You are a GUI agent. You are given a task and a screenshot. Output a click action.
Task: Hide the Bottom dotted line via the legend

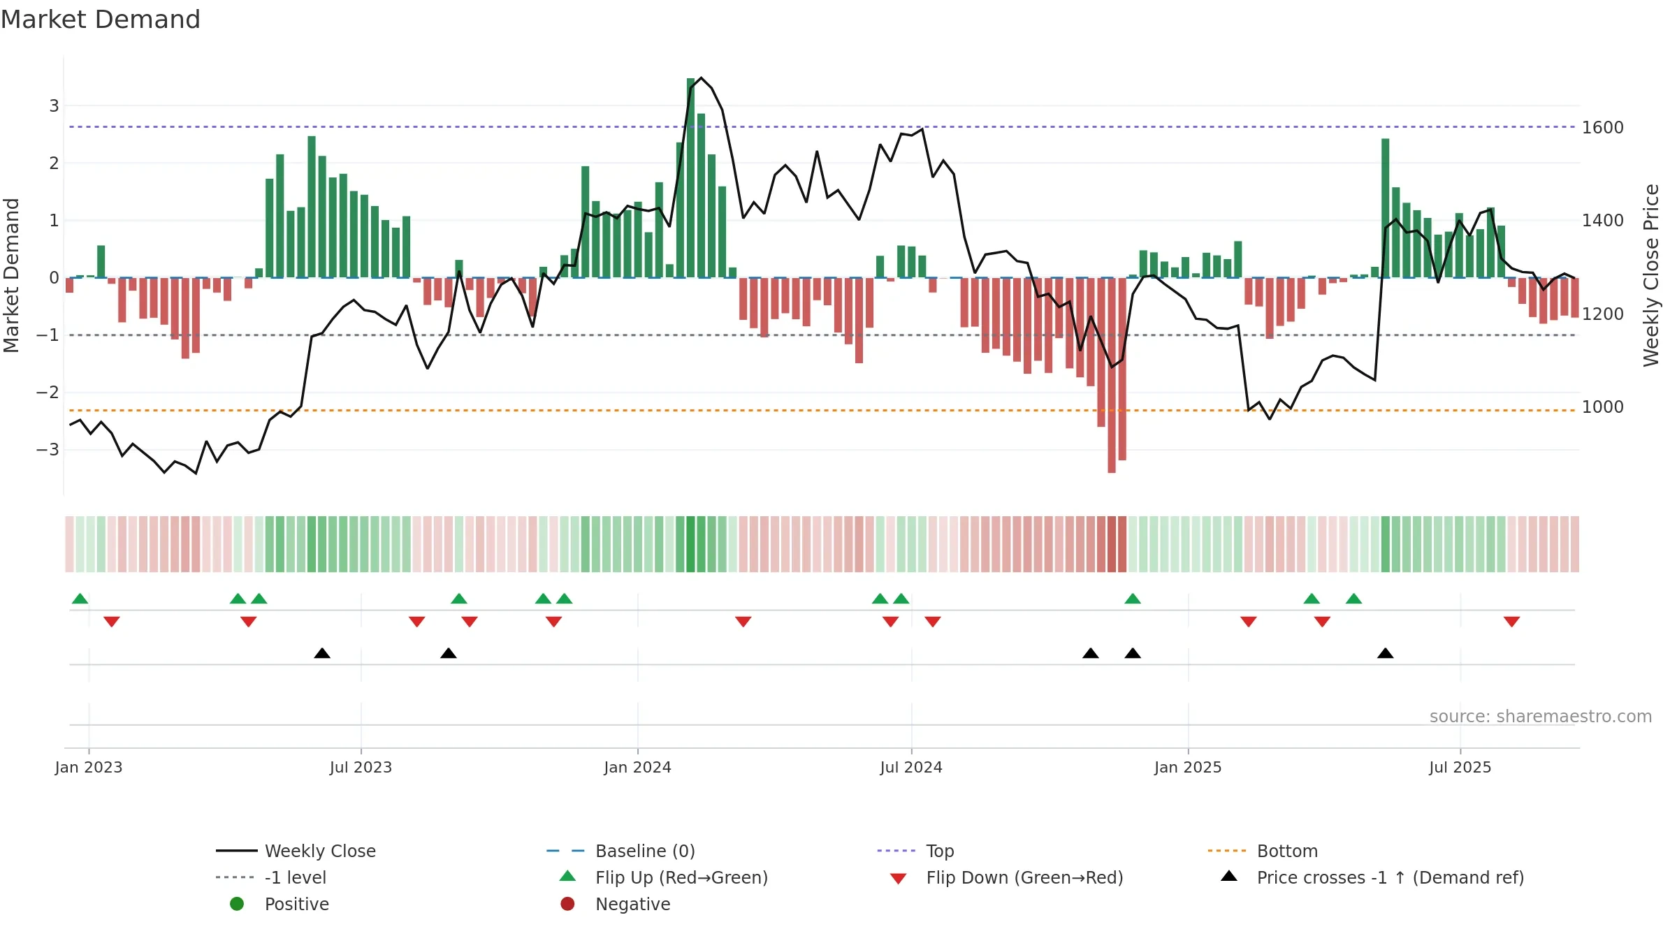coord(1263,851)
